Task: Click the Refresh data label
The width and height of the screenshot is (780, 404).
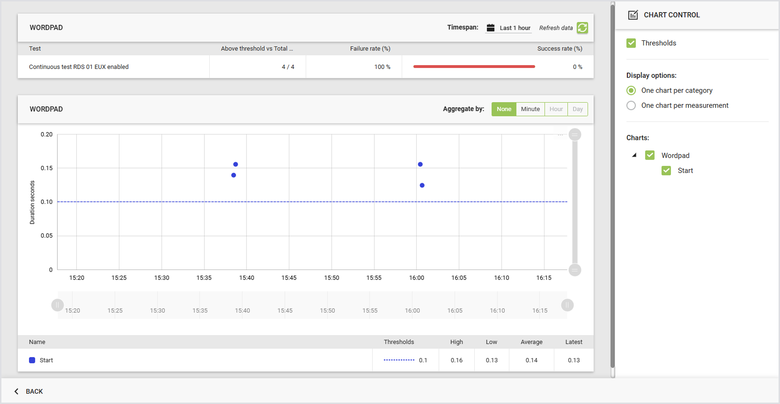Action: coord(556,28)
